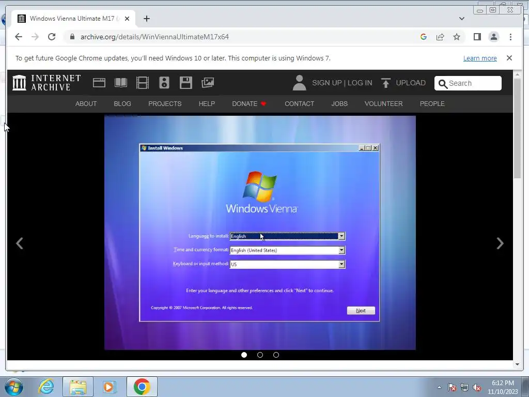Viewport: 529px width, 397px height.
Task: Click Chrome's forward arrow
Action: point(35,37)
